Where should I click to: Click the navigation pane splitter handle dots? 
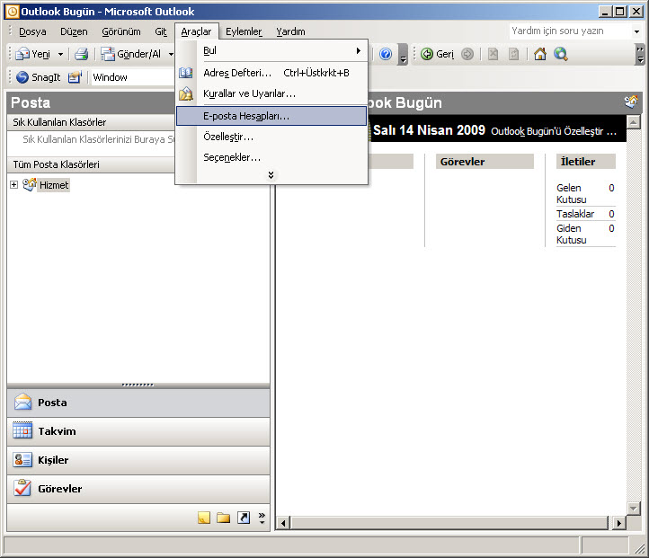pos(138,385)
